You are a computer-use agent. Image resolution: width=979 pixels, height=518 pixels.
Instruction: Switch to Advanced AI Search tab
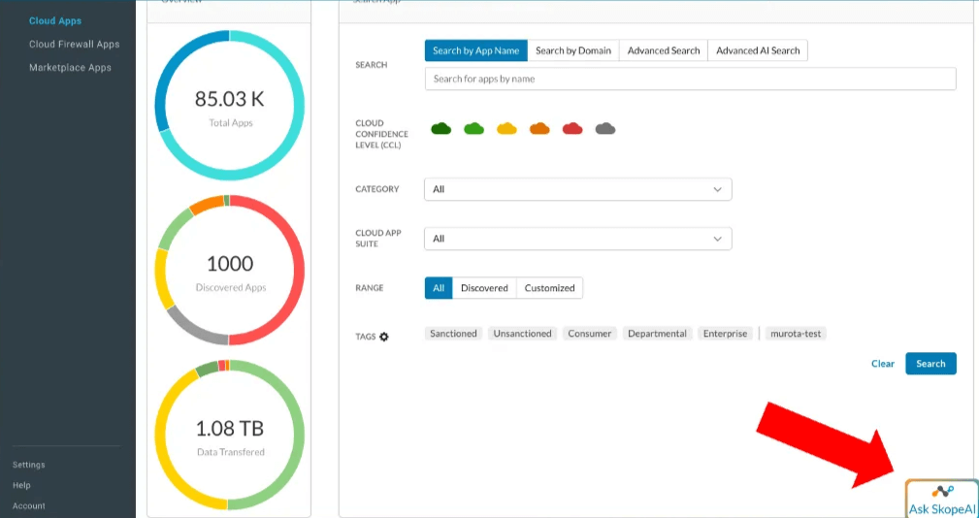[758, 50]
